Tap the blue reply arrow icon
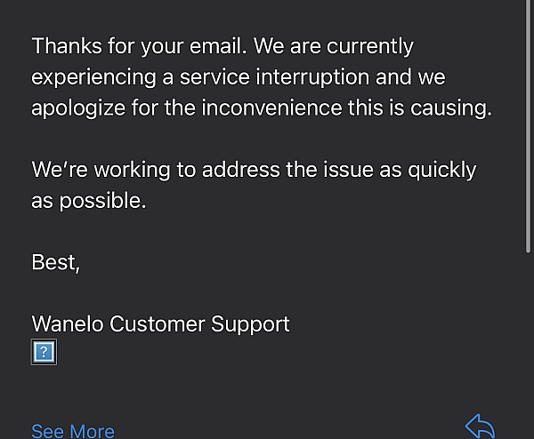Viewport: 534px width, 439px height. tap(480, 427)
